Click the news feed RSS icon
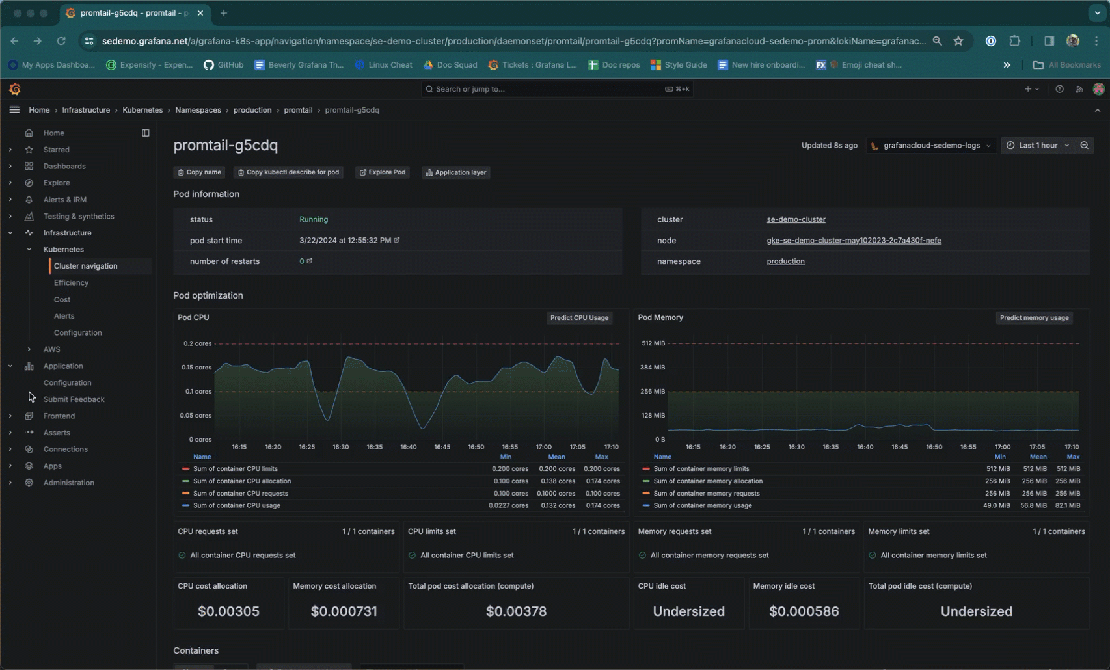Viewport: 1110px width, 670px height. [1079, 89]
